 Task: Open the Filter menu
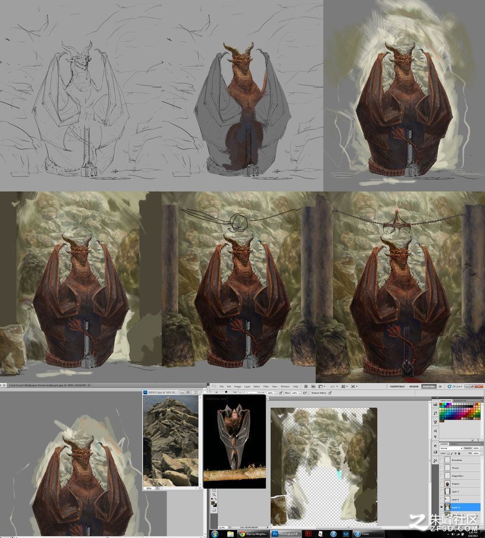266,386
